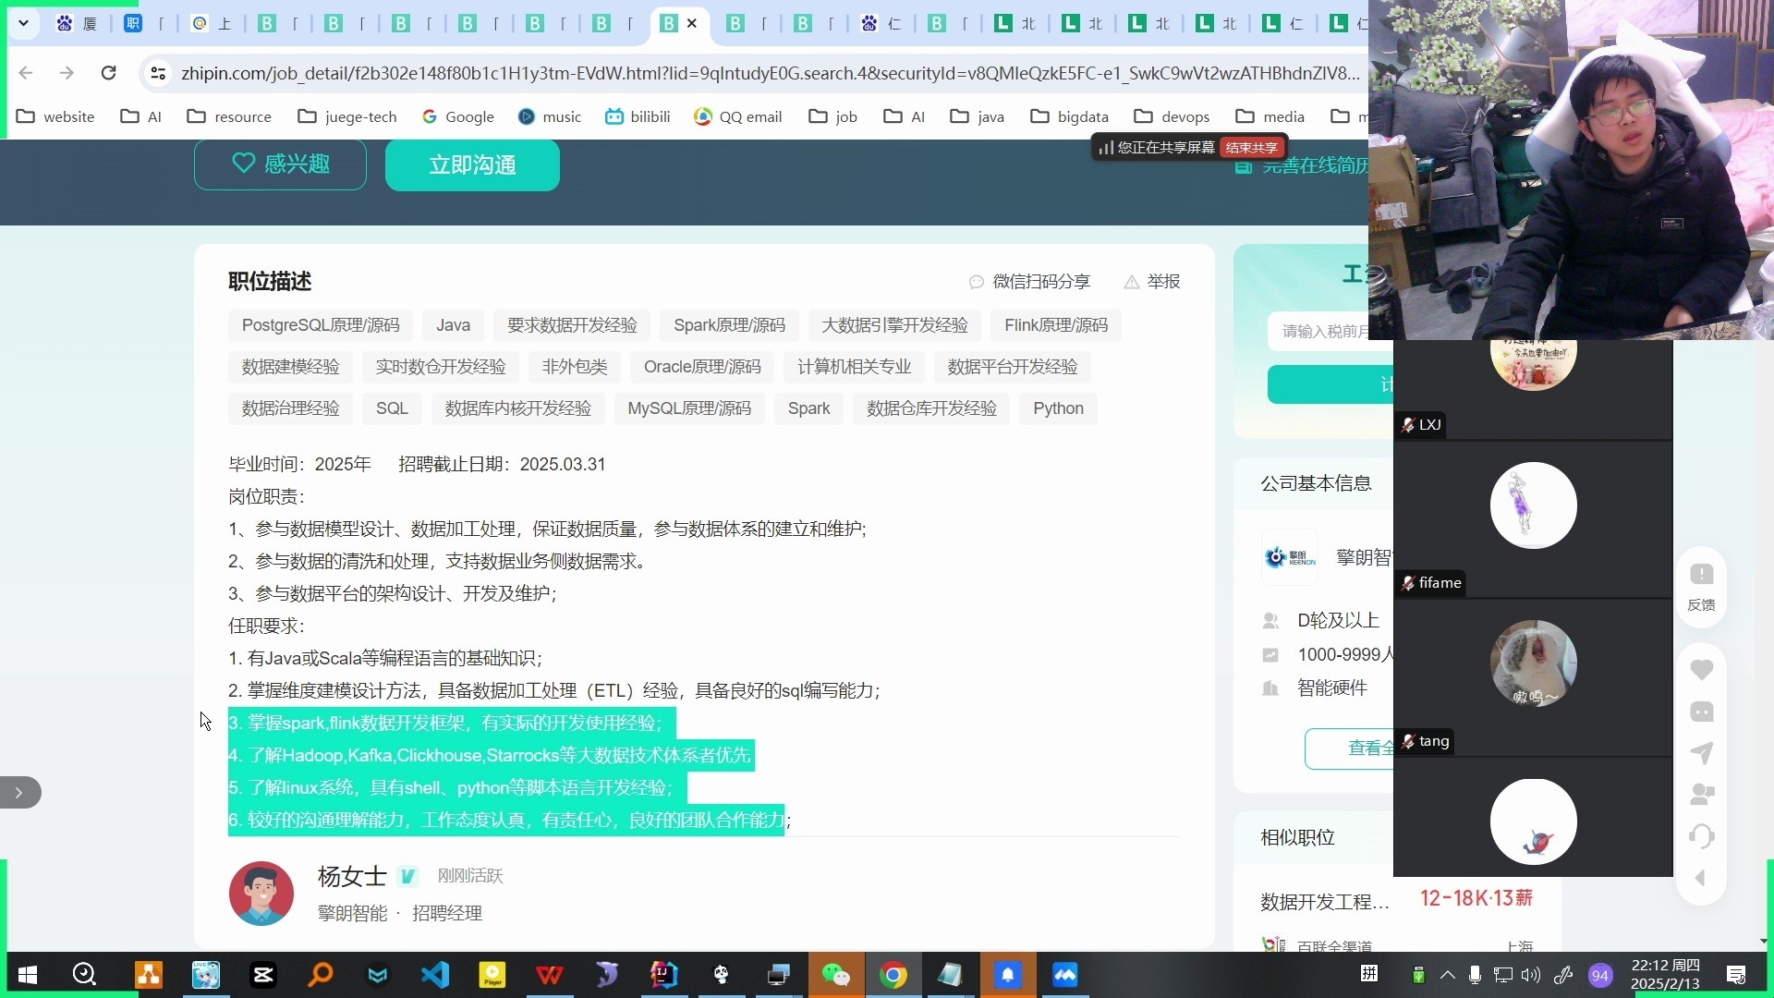
Task: Open the notification center icon
Action: pyautogui.click(x=1736, y=975)
